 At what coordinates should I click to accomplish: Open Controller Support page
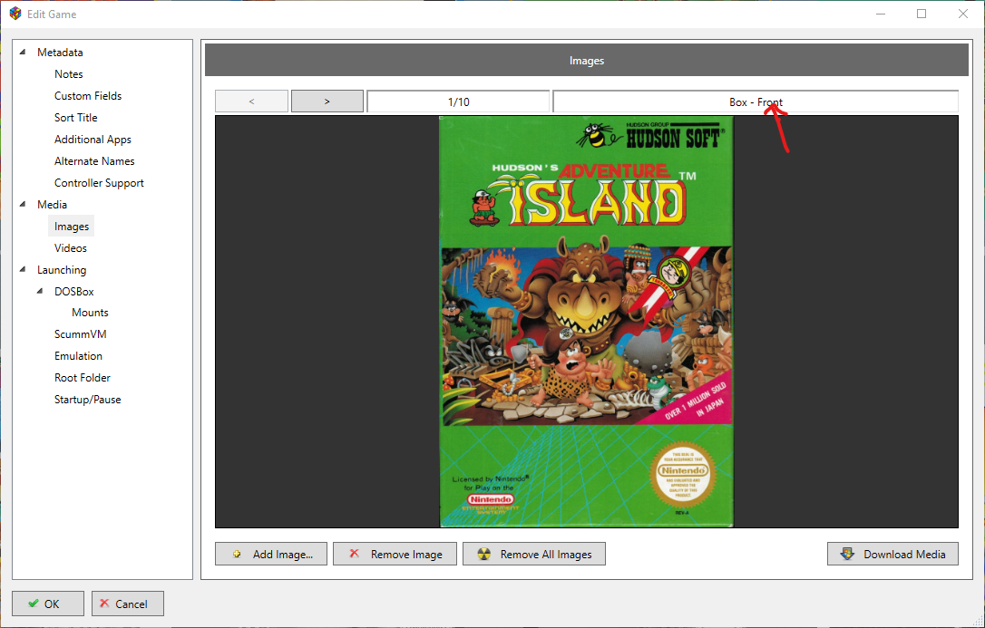pos(99,183)
